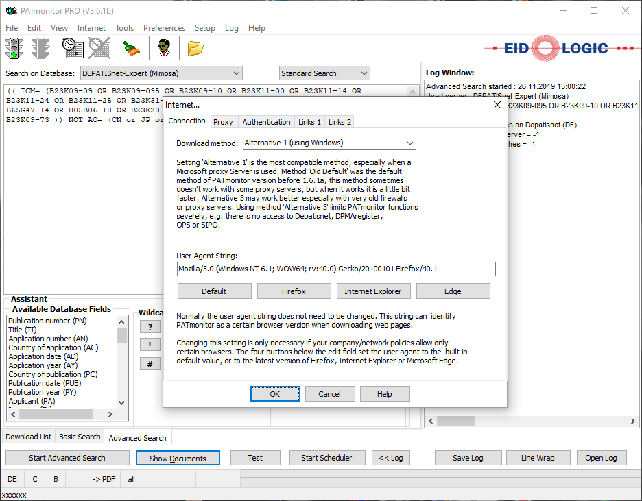Close the Internet dialog with the X
This screenshot has height=501, width=642.
click(x=497, y=105)
